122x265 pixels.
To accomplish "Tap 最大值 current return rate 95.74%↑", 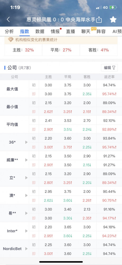I will click(x=109, y=94).
